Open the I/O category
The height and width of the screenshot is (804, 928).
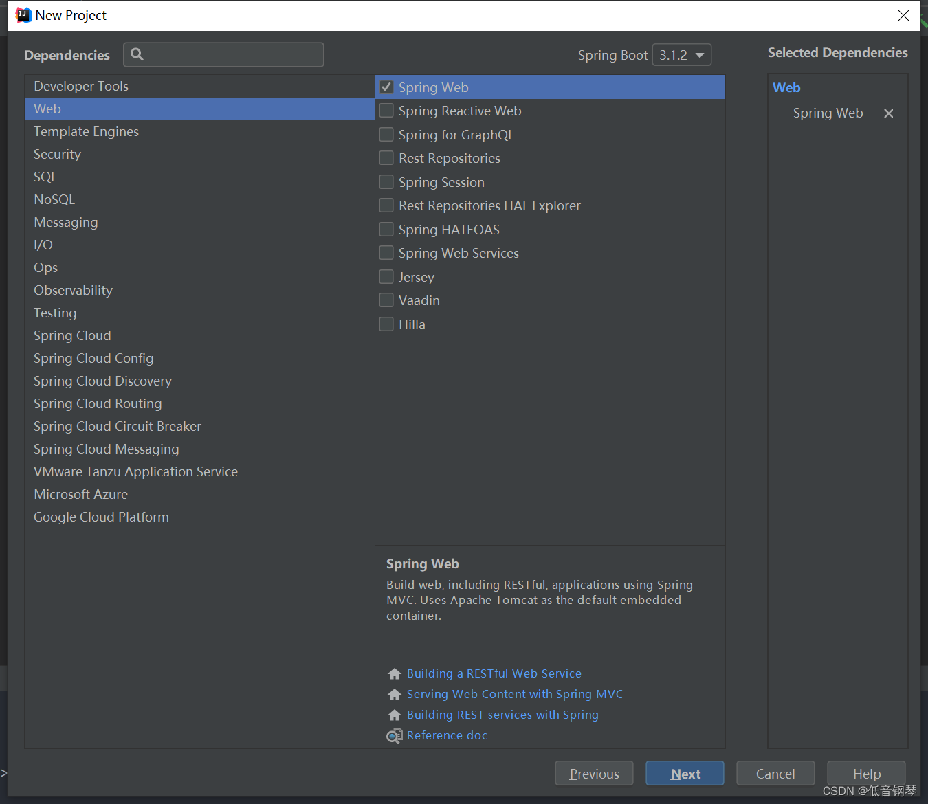(x=199, y=245)
